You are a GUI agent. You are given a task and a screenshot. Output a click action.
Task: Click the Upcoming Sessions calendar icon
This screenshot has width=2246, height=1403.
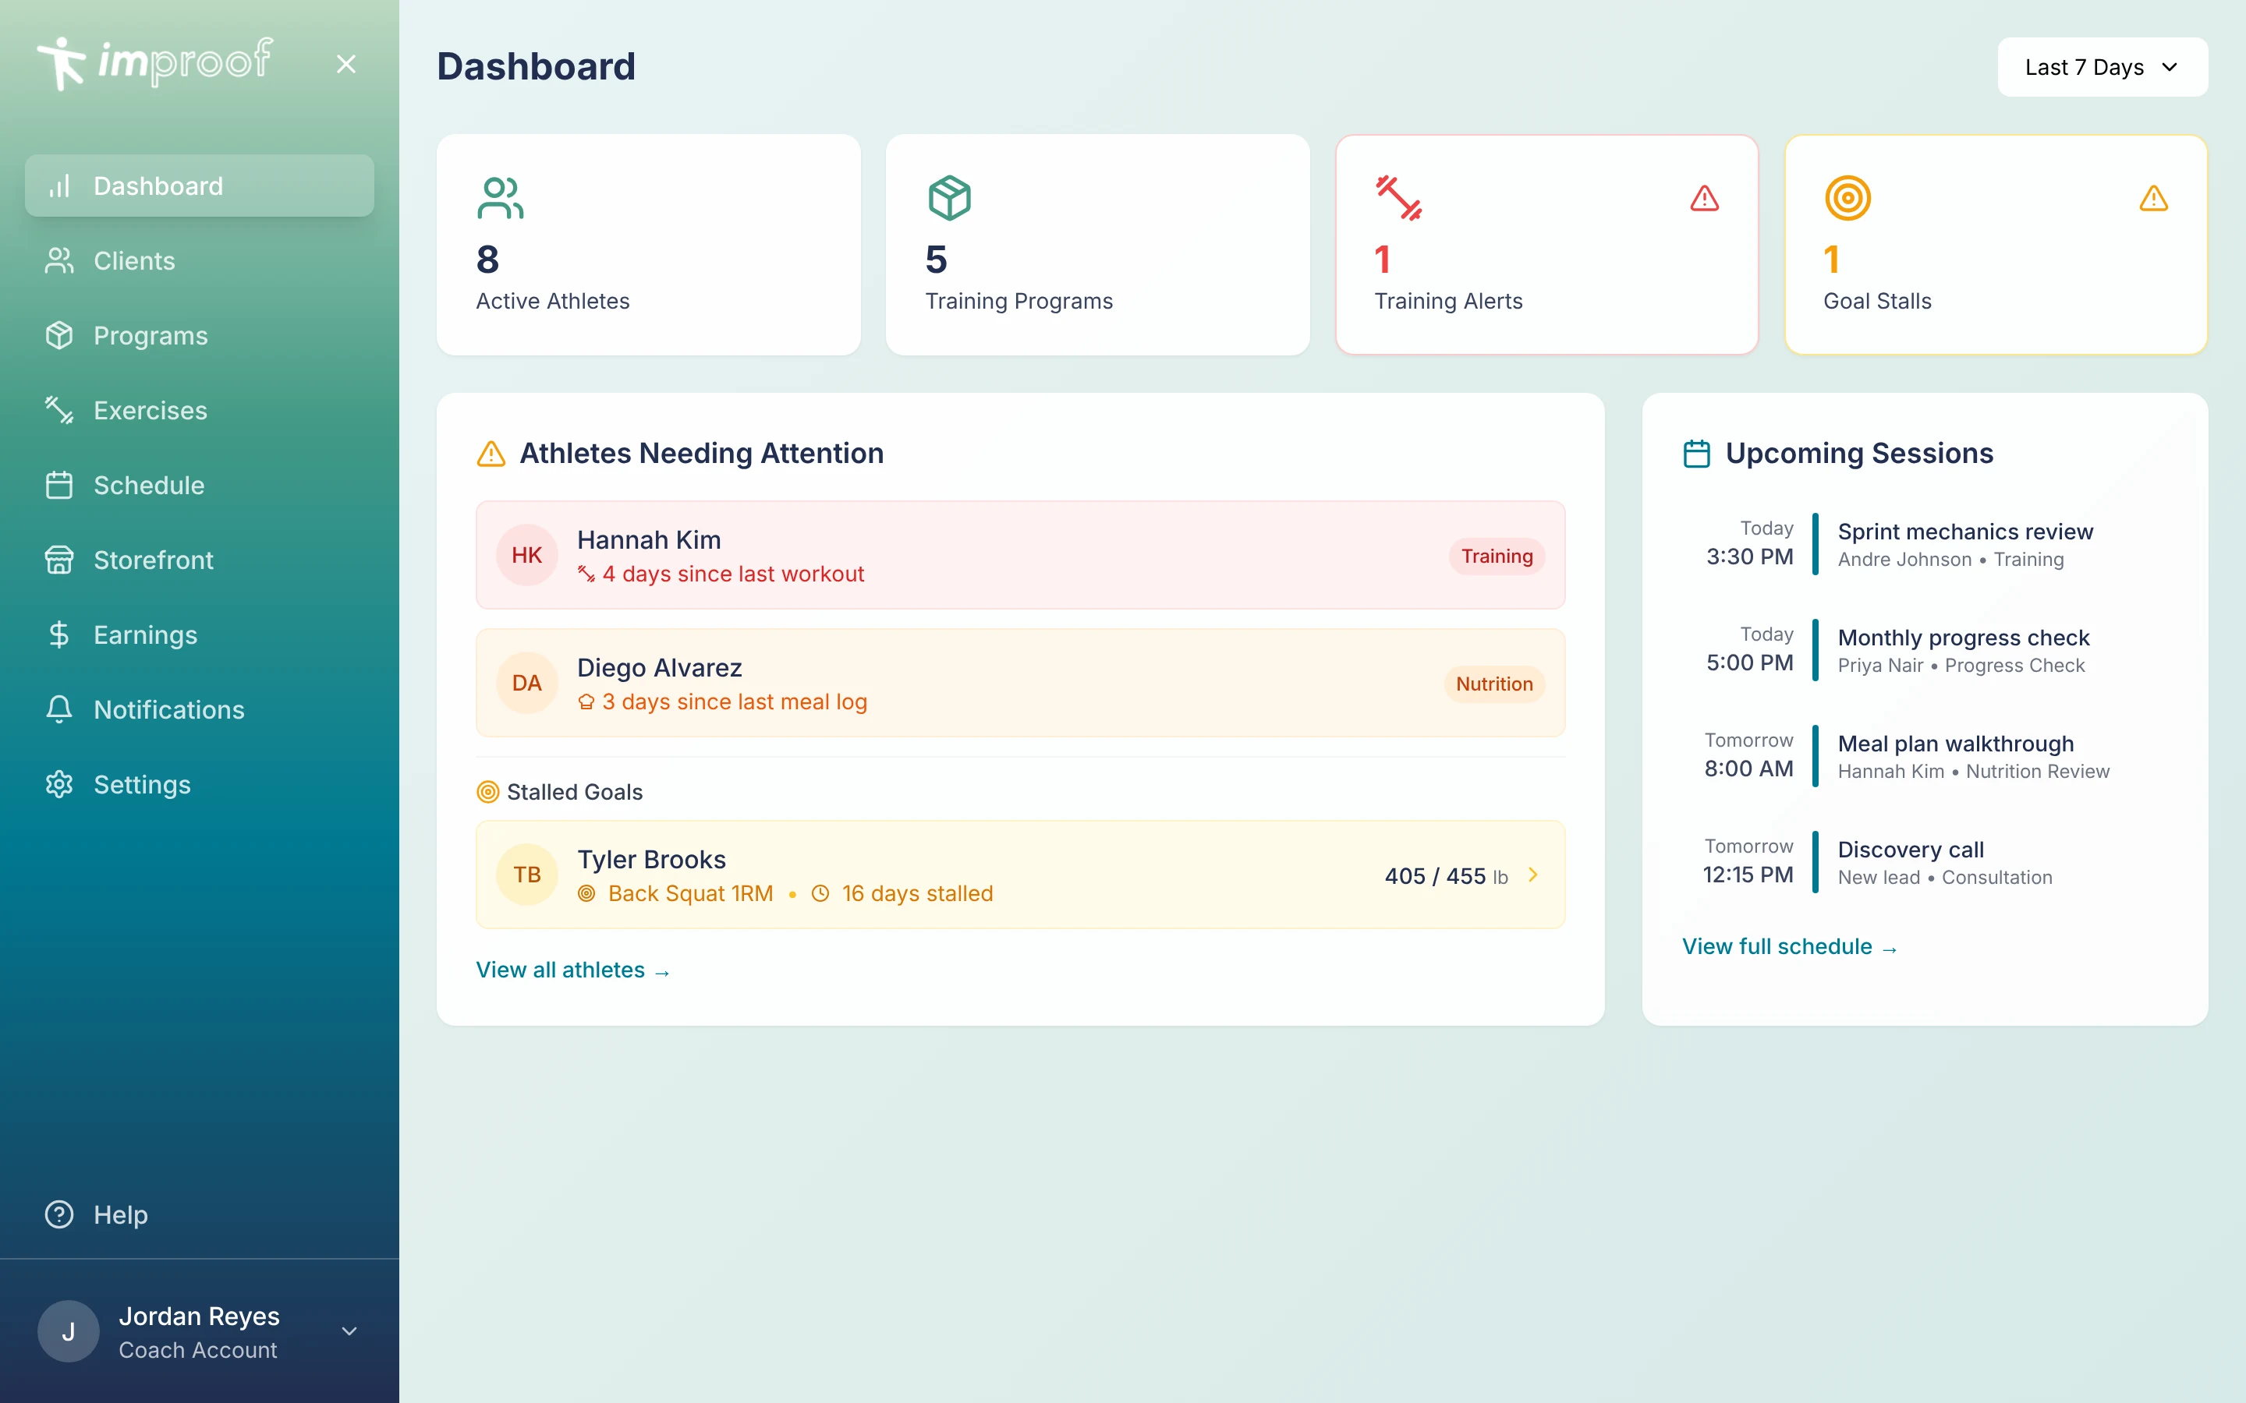pos(1696,454)
